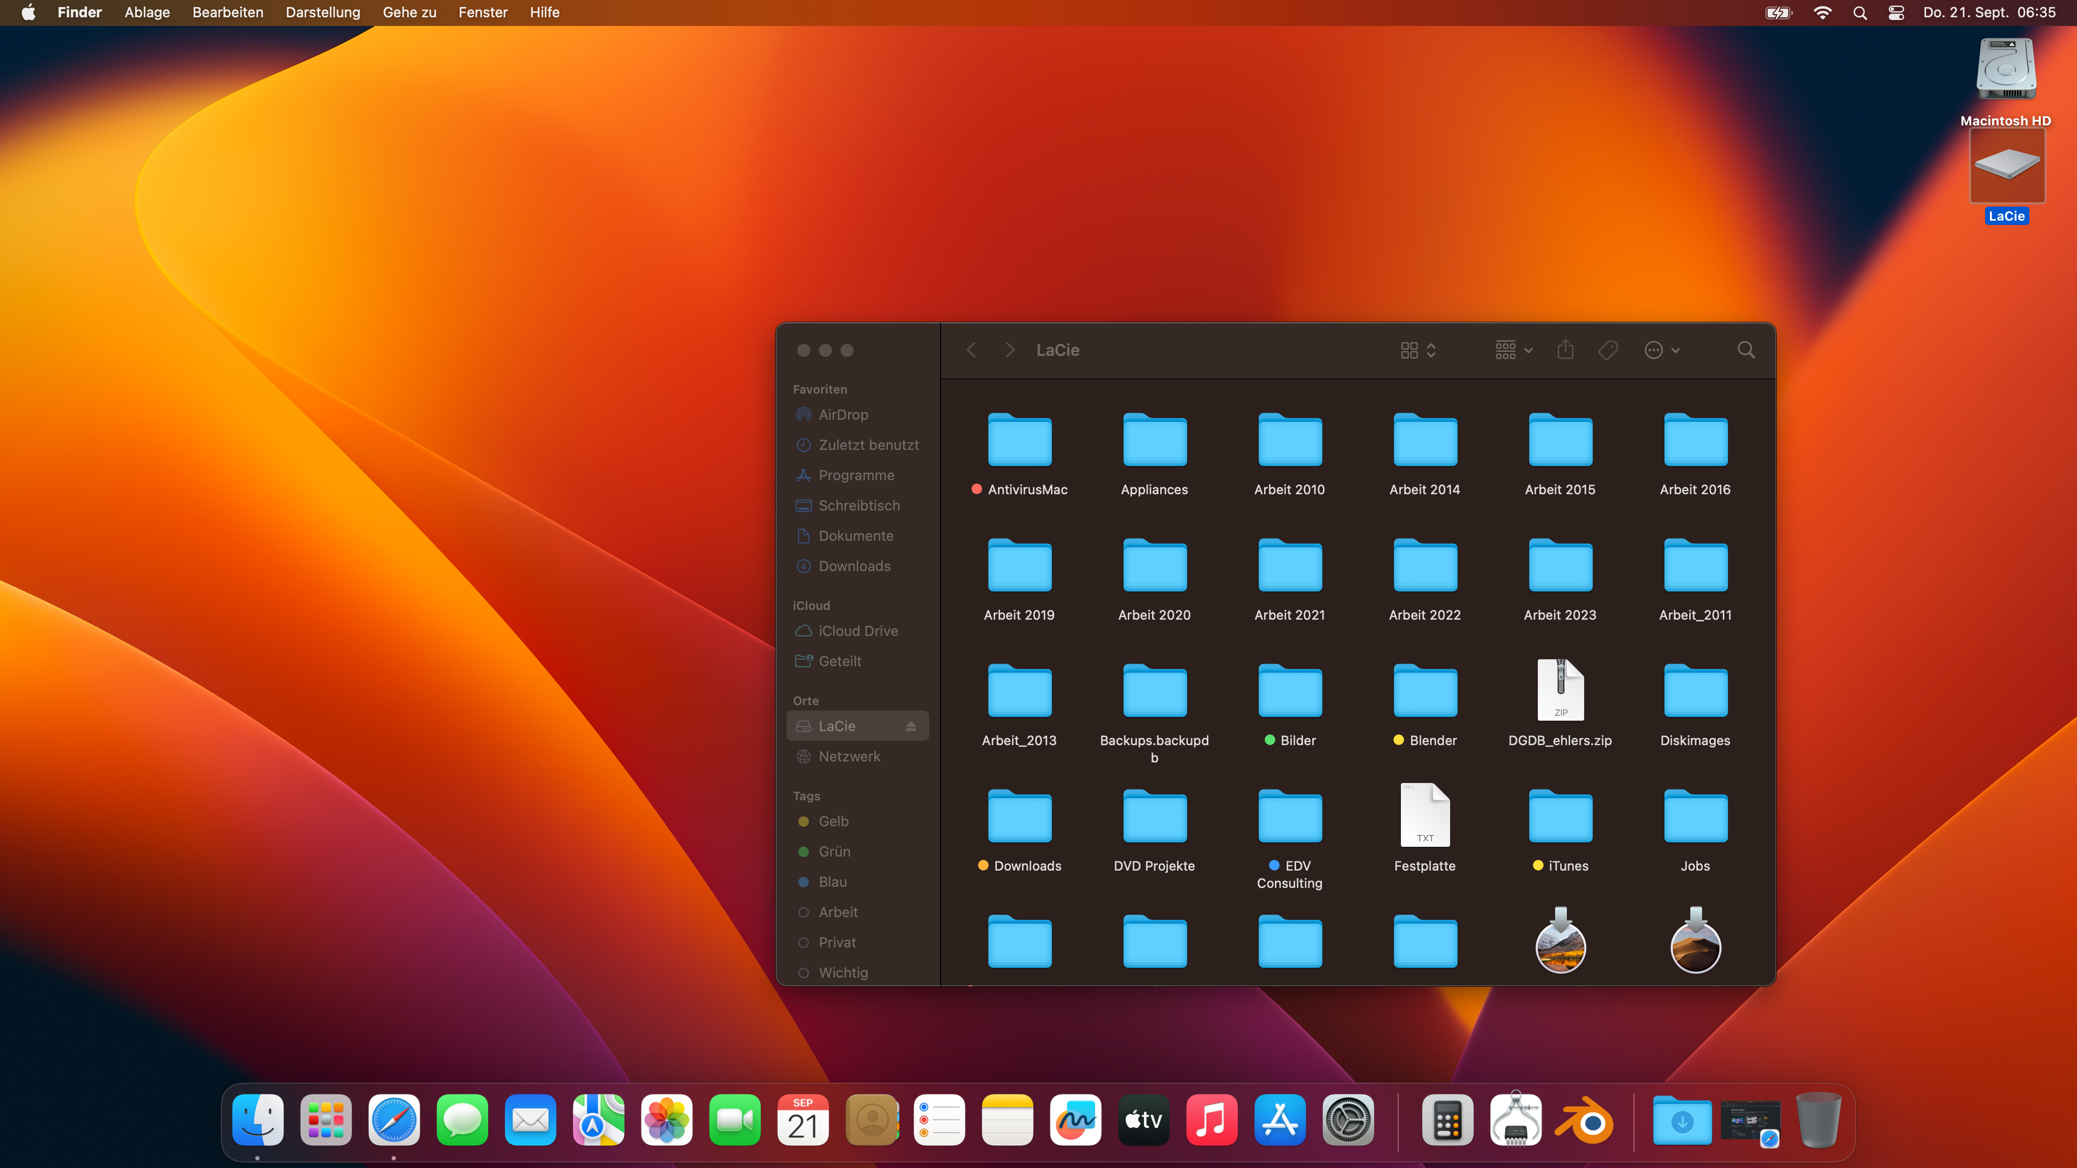Expand the grouping options dropdown
Image resolution: width=2077 pixels, height=1168 pixels.
[x=1513, y=350]
